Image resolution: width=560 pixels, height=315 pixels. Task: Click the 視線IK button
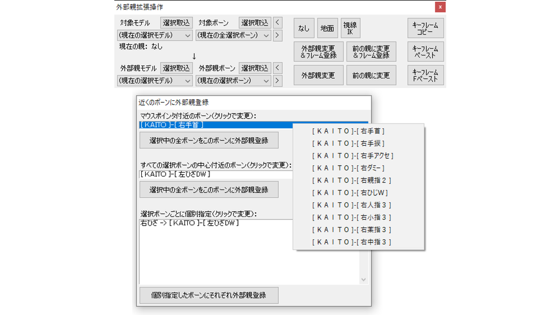point(351,28)
